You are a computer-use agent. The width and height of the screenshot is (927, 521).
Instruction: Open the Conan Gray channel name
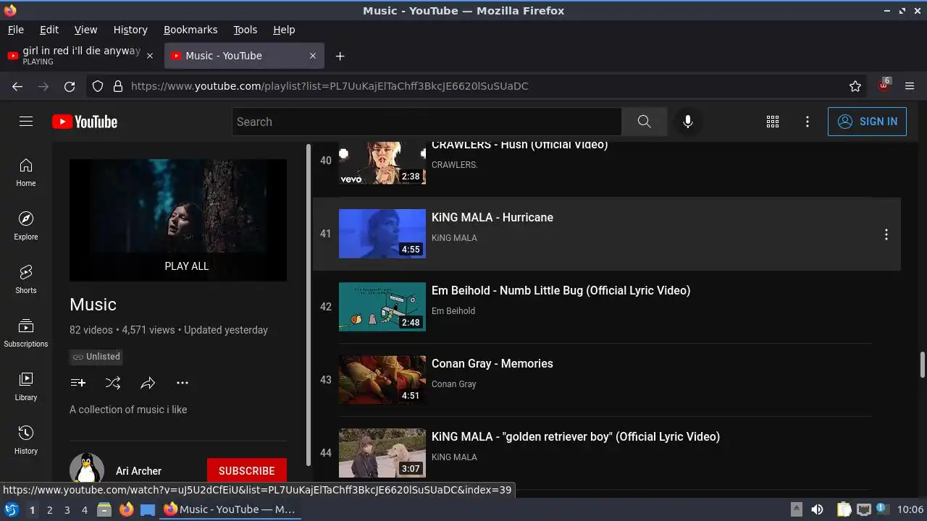[454, 384]
